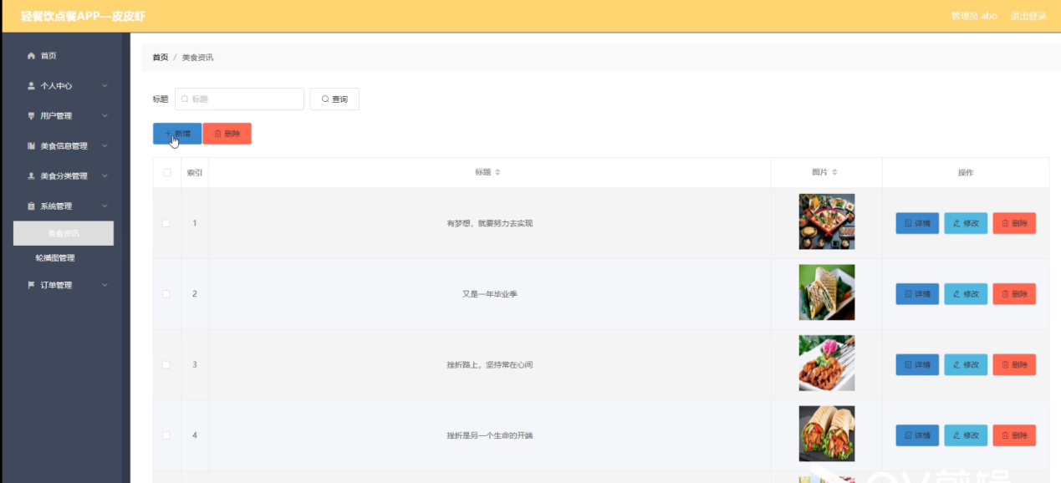
Task: Click the icon beside 美食信息管理
Action: click(31, 146)
